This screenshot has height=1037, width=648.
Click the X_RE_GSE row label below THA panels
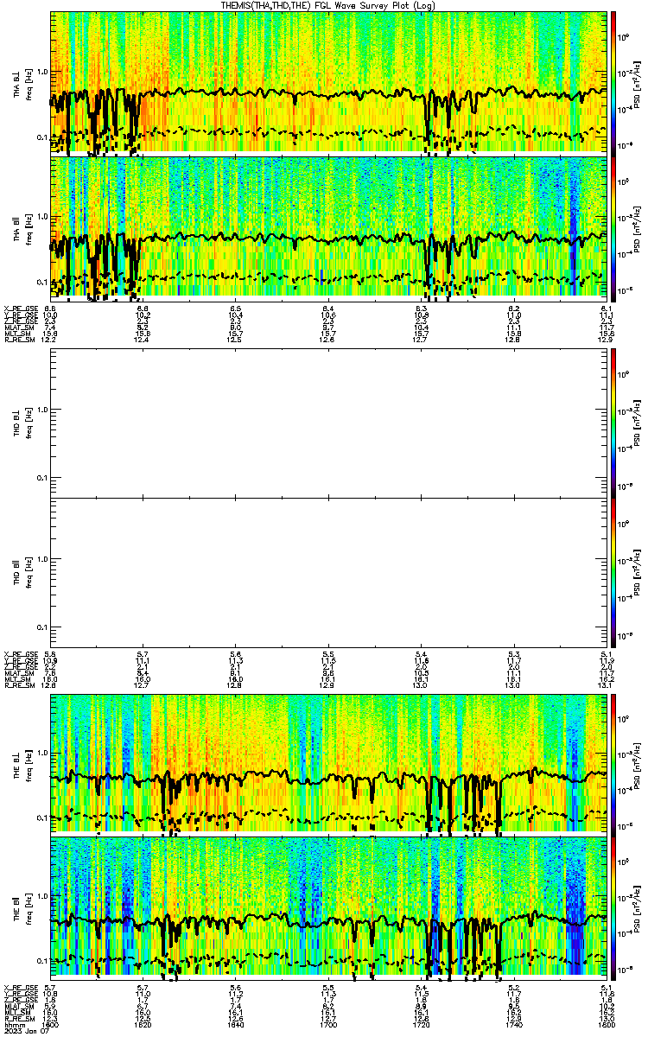22,309
